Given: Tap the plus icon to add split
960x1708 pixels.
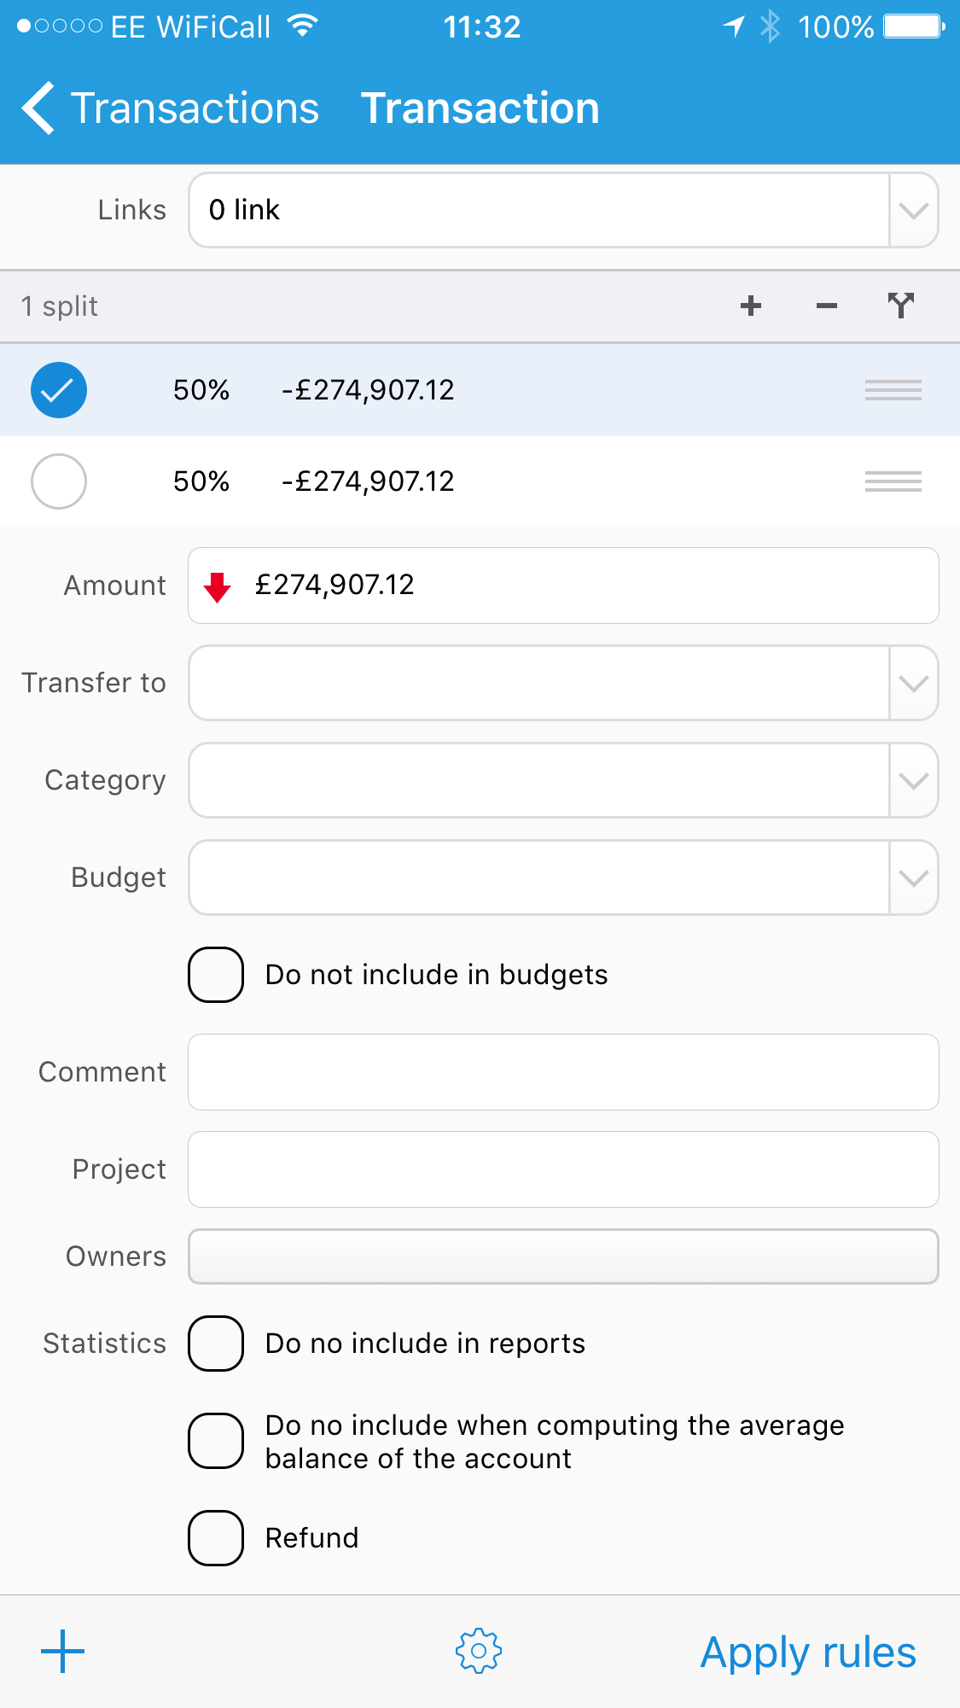Looking at the screenshot, I should [x=751, y=306].
